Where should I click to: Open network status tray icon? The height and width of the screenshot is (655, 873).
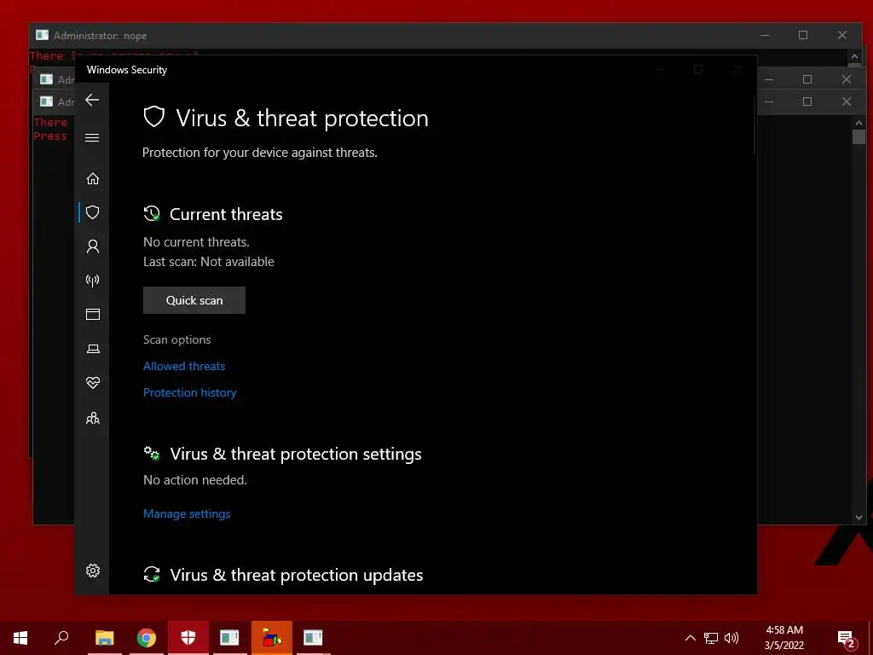click(x=711, y=638)
